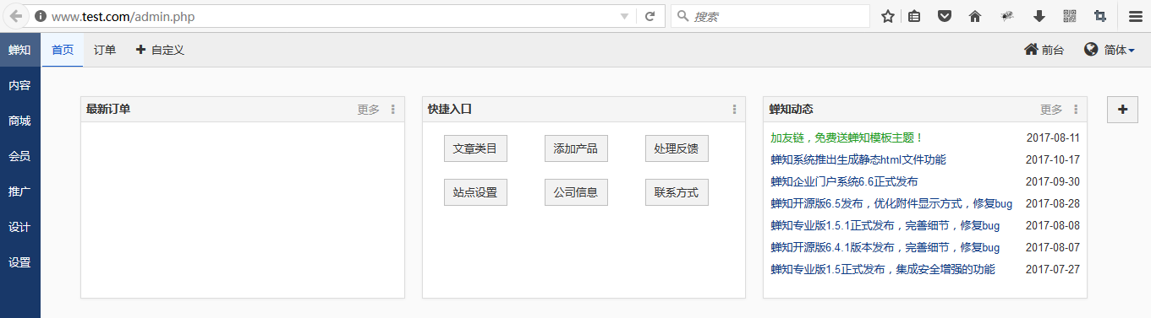Open downloads with the down arrow icon

click(1039, 16)
